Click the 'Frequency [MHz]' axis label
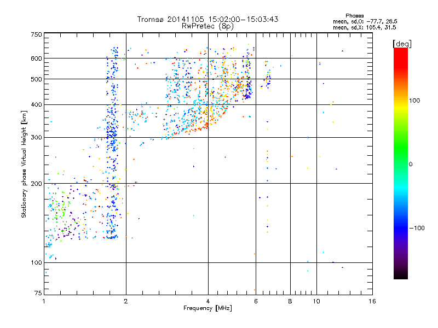The height and width of the screenshot is (328, 438). tap(208, 308)
